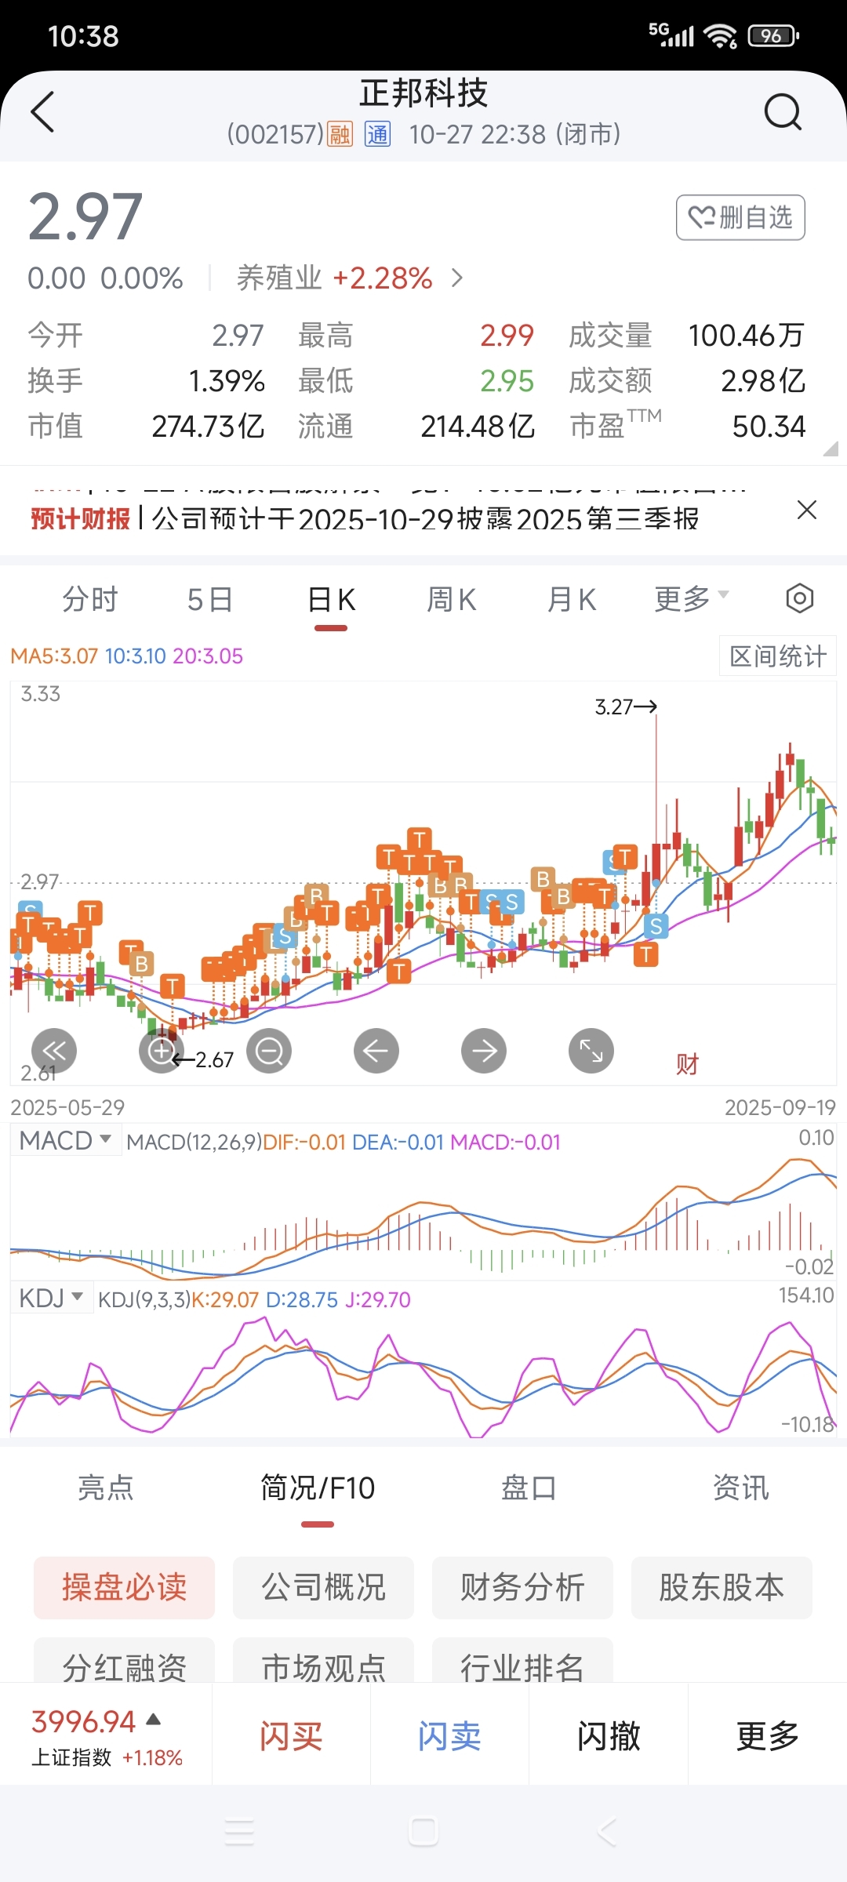Tap the 市盈TTM 50.34 value
Image resolution: width=847 pixels, height=1882 pixels.
(769, 426)
